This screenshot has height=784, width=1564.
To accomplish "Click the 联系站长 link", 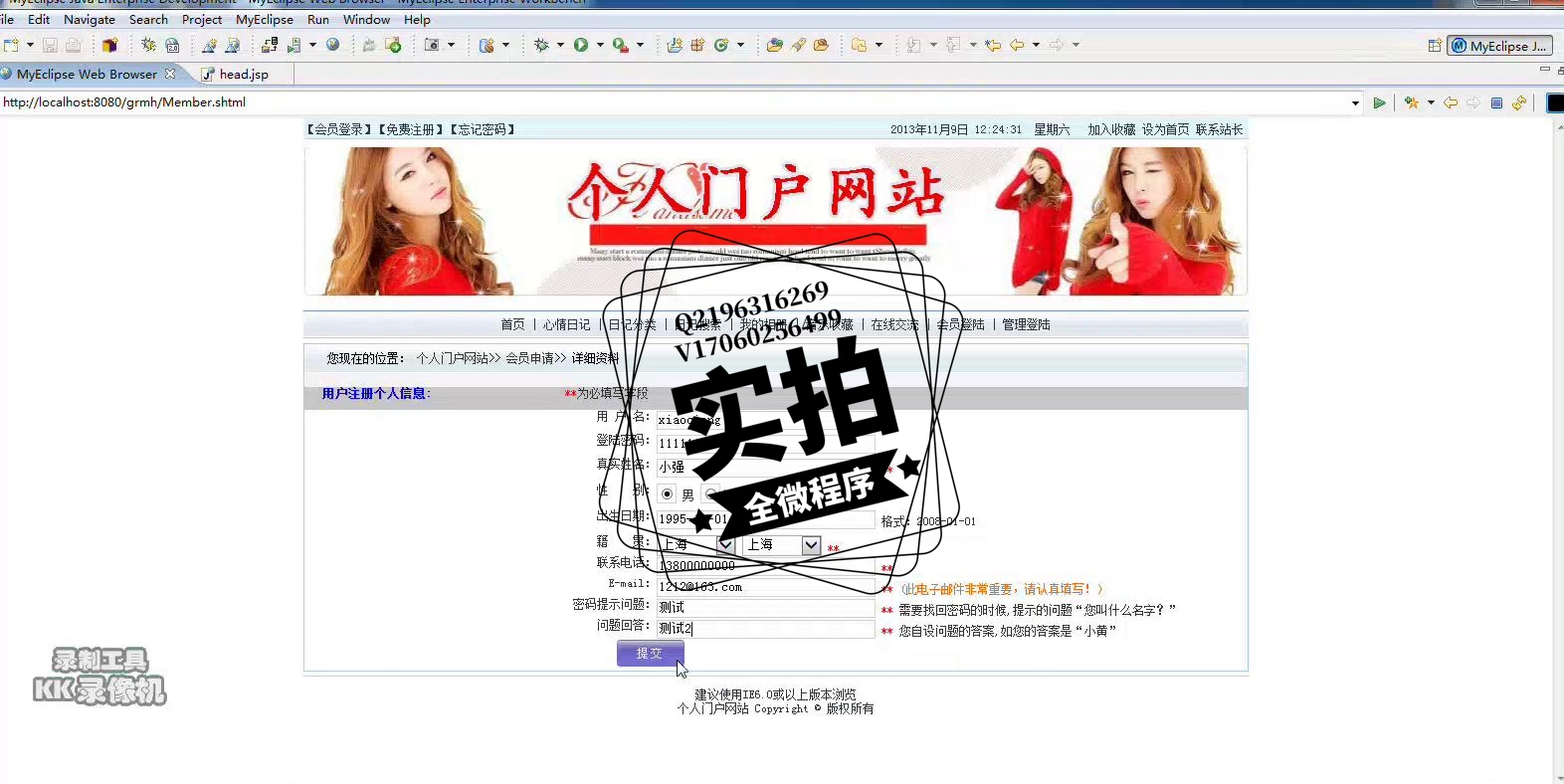I will point(1219,129).
